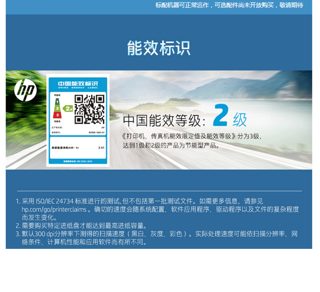320x292 pixels.
Task: Select the dark green grade 1 block
Action: click(x=57, y=103)
